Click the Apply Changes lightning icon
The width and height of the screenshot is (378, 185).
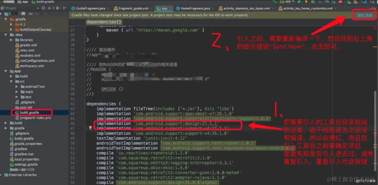click(x=306, y=2)
